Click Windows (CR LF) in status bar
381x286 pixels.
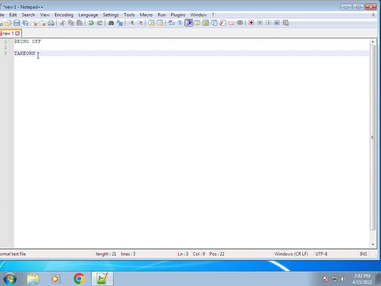coord(291,254)
